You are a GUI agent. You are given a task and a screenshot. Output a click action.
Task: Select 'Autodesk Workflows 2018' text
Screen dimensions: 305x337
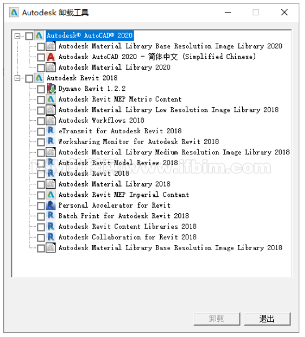click(101, 120)
